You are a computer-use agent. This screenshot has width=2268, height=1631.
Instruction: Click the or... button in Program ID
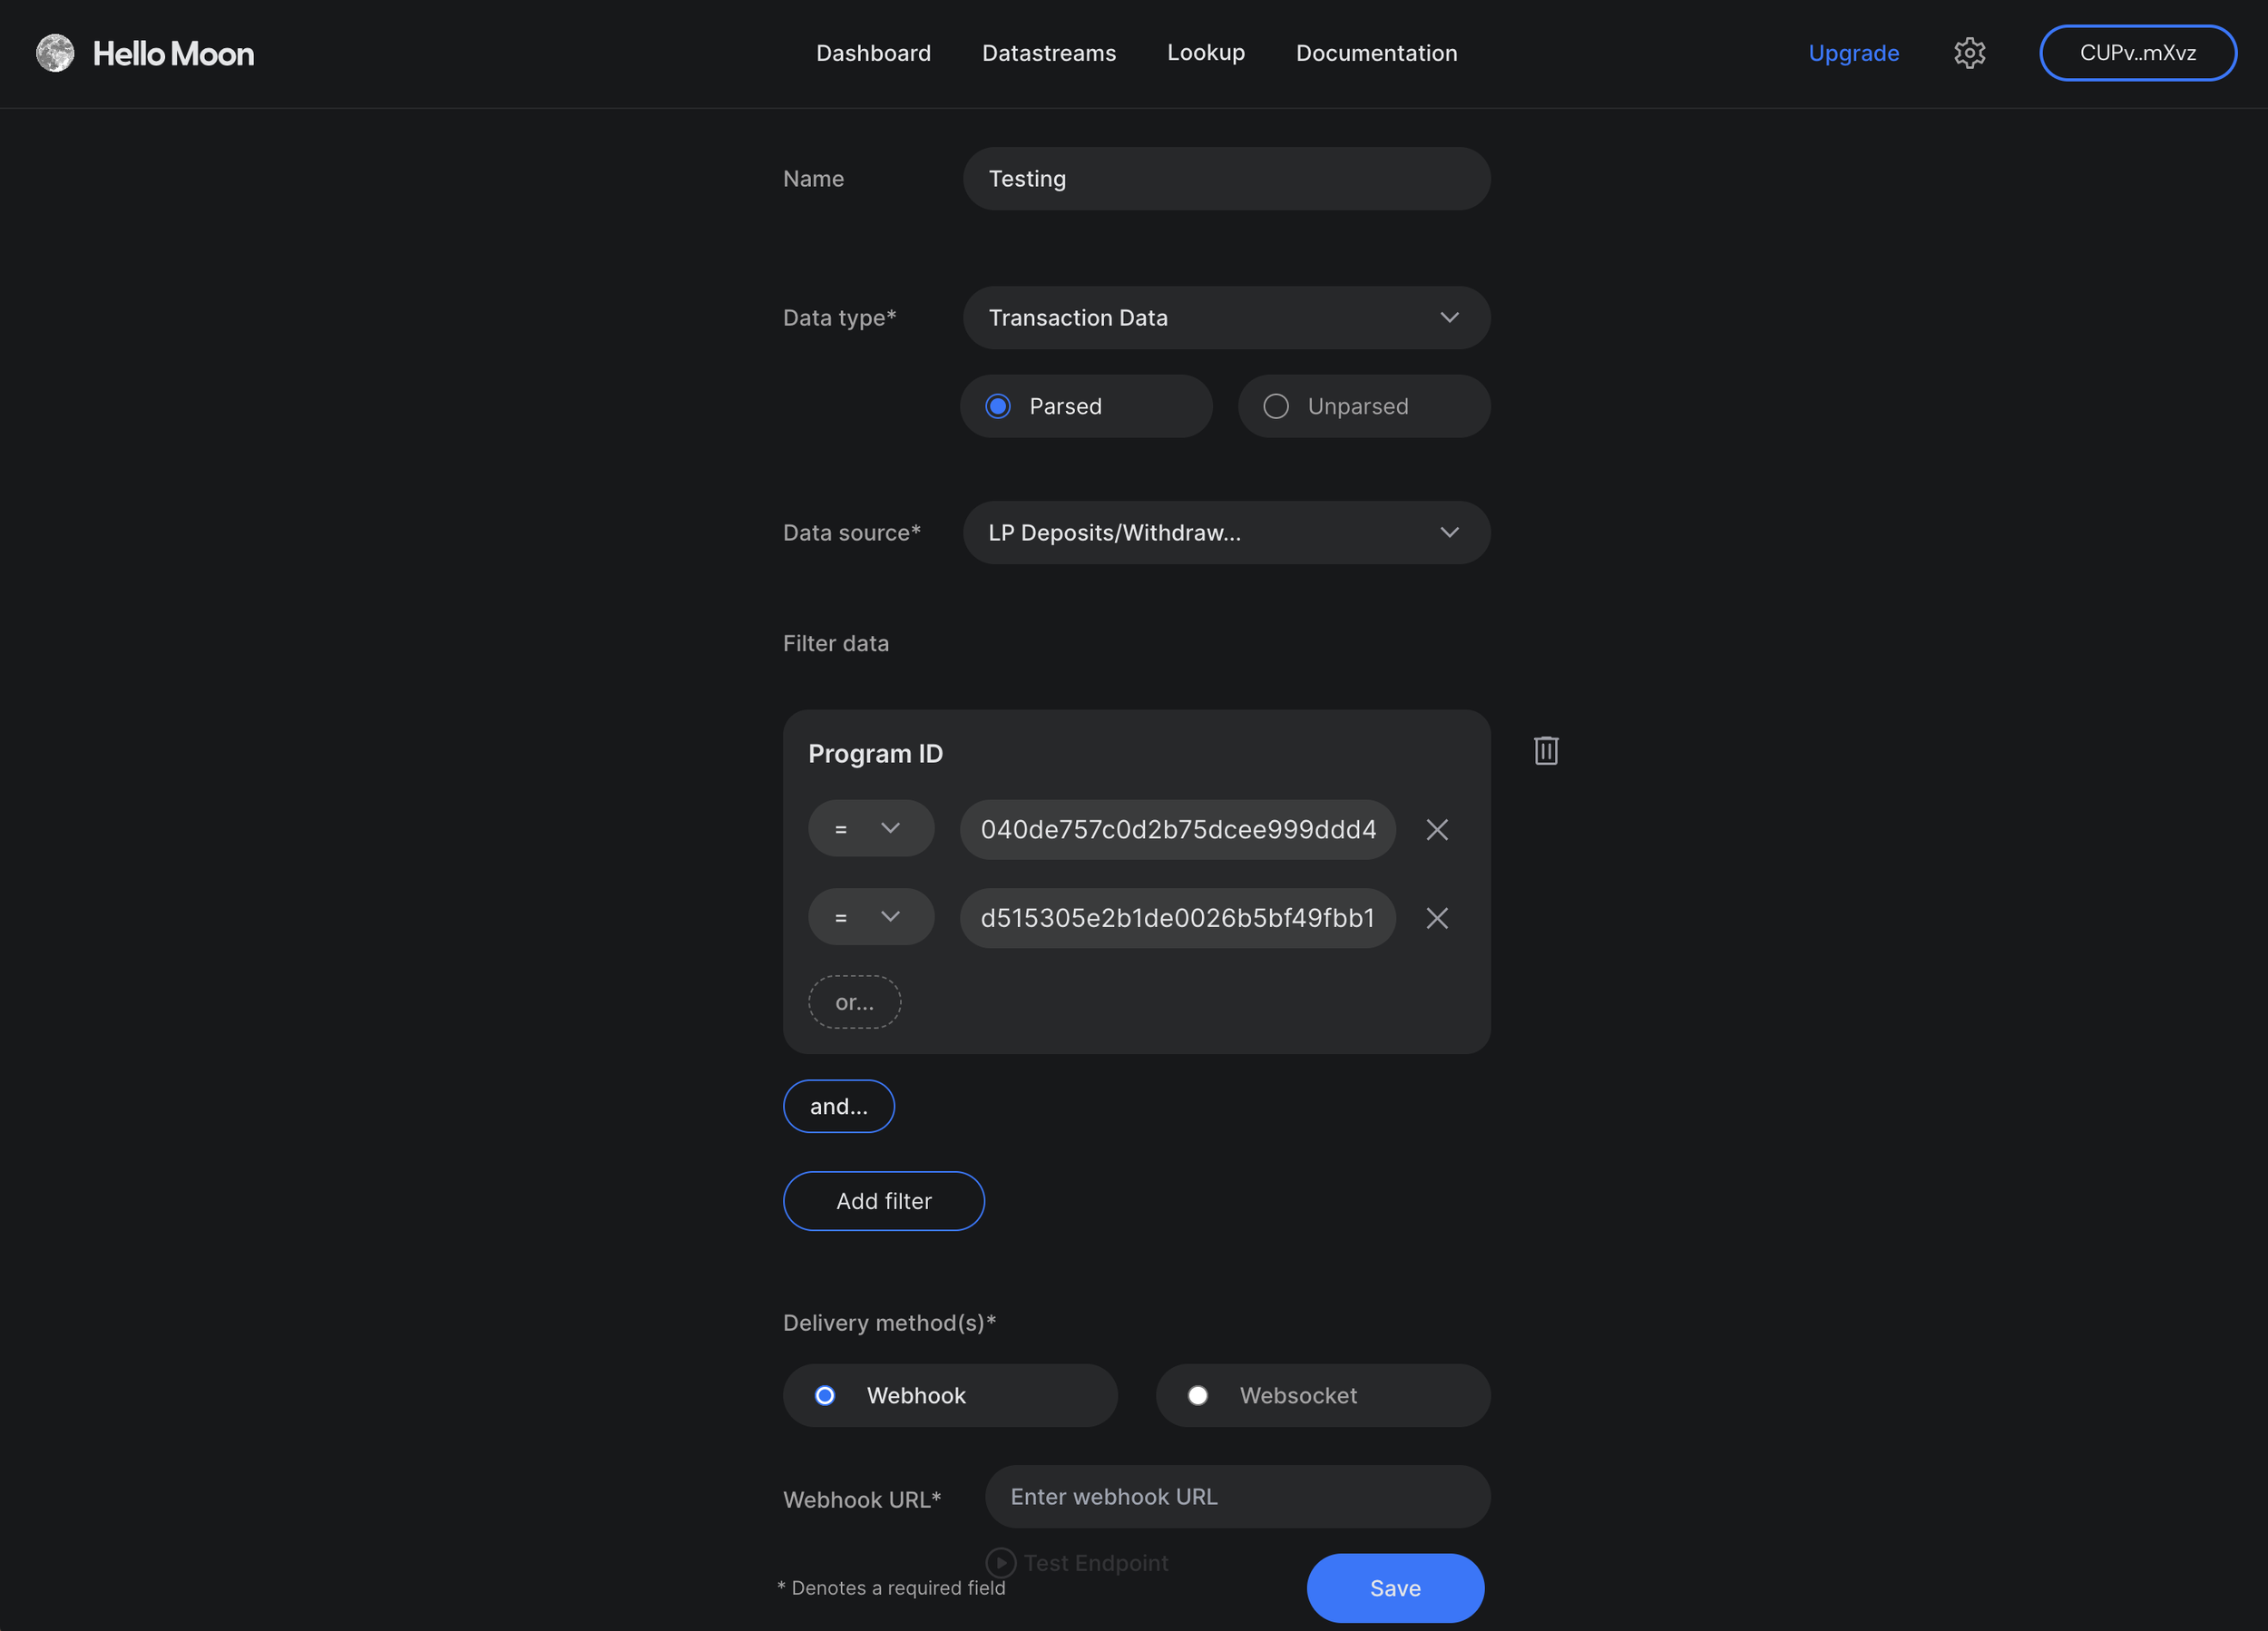tap(854, 1002)
